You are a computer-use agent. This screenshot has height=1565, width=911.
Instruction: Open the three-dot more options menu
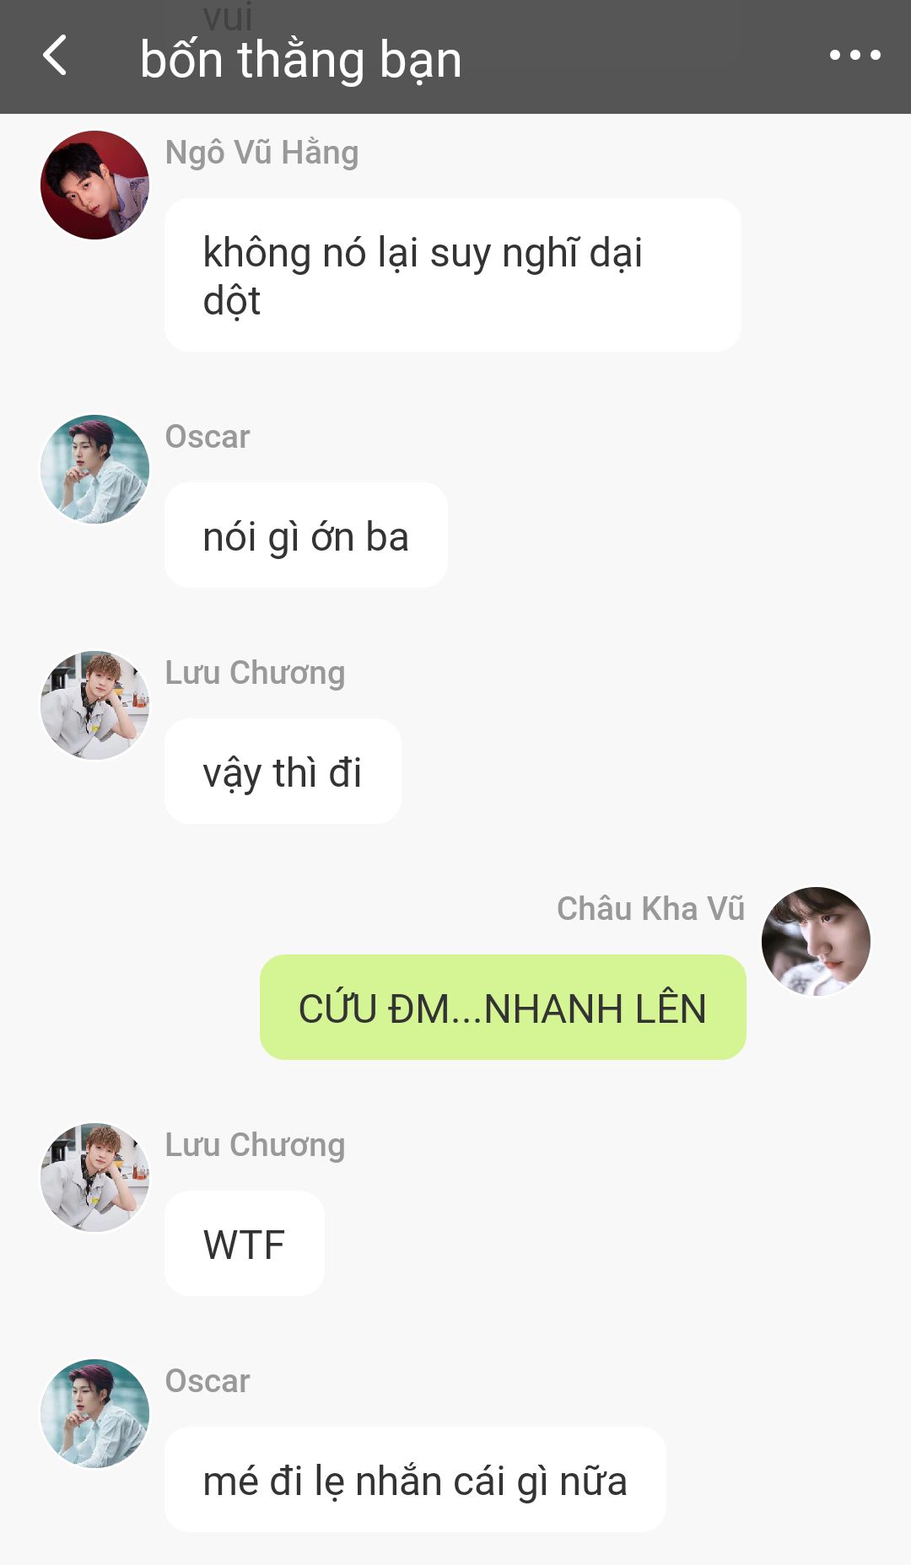(854, 56)
